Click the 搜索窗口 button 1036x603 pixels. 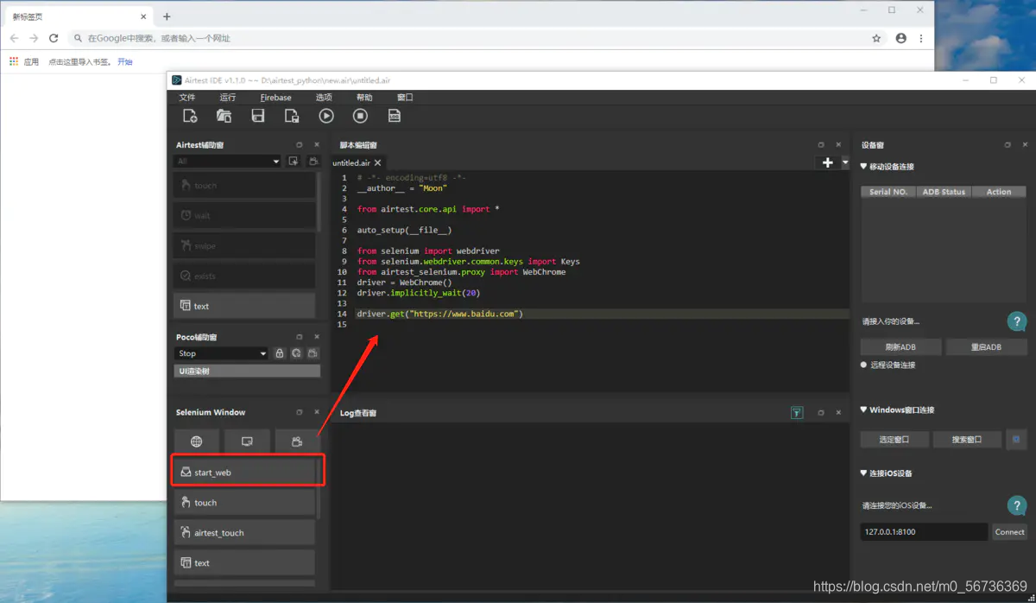(x=967, y=440)
